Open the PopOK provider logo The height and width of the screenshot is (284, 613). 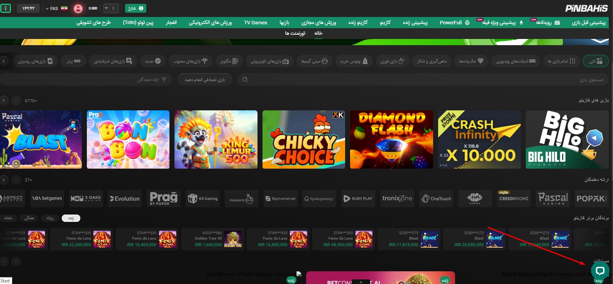(592, 199)
